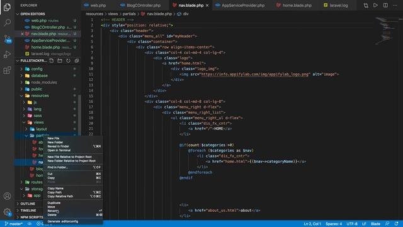Open notifications bell in the status bar
This screenshot has height=227, width=403.
click(x=397, y=224)
